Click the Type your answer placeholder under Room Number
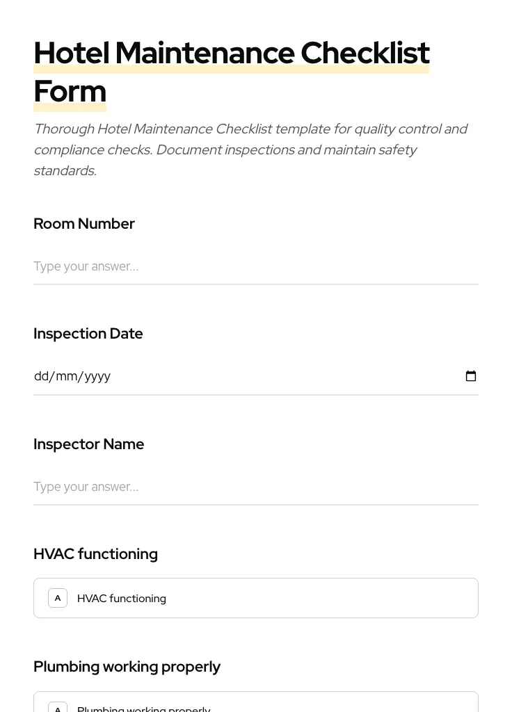The height and width of the screenshot is (712, 512). click(x=86, y=266)
